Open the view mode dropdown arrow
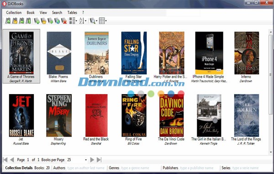Screen dimensions: 274x174 76,21
